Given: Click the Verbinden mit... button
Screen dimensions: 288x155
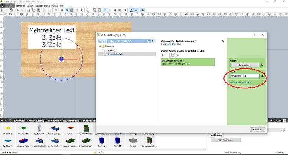Looking at the screenshot, I should pyautogui.click(x=225, y=140).
